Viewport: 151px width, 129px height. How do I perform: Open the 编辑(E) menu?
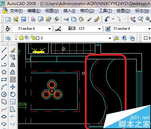click(x=34, y=11)
